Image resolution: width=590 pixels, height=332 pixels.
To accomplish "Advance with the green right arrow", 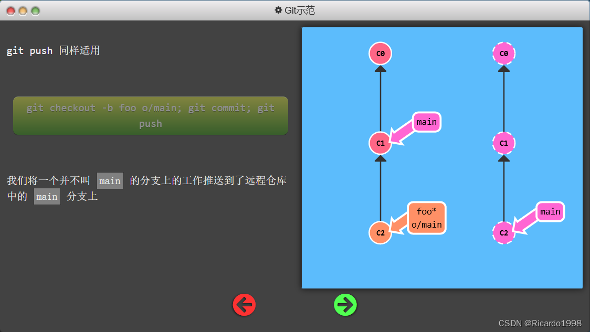I will coord(345,305).
